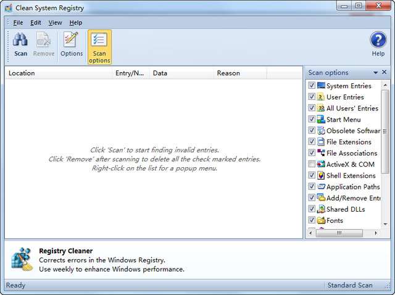Click the Ready status bar text
The image size is (395, 295).
pyautogui.click(x=15, y=285)
